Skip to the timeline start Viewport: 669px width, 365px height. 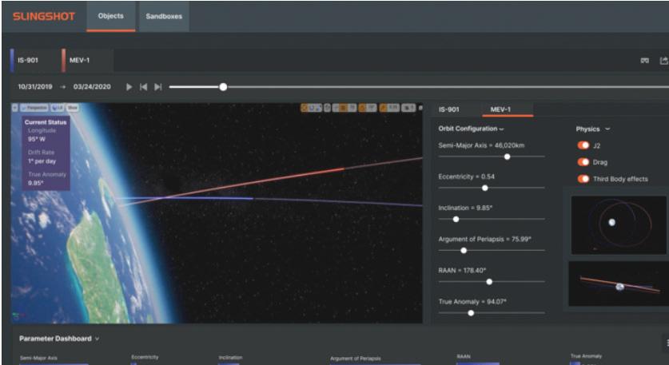click(x=143, y=87)
